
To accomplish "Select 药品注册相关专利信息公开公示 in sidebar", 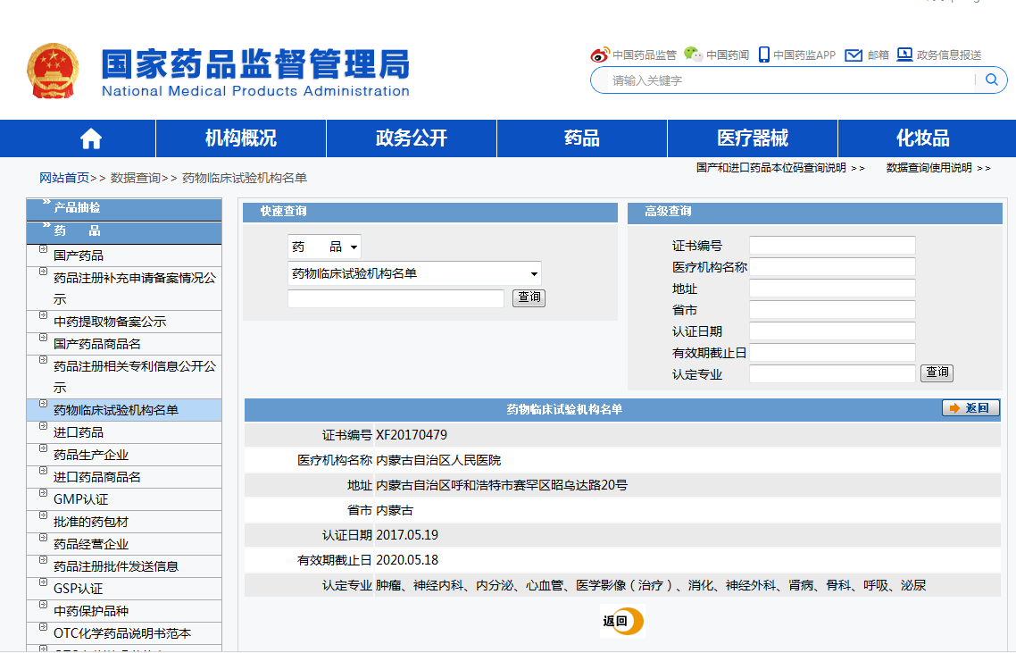I will (x=135, y=377).
